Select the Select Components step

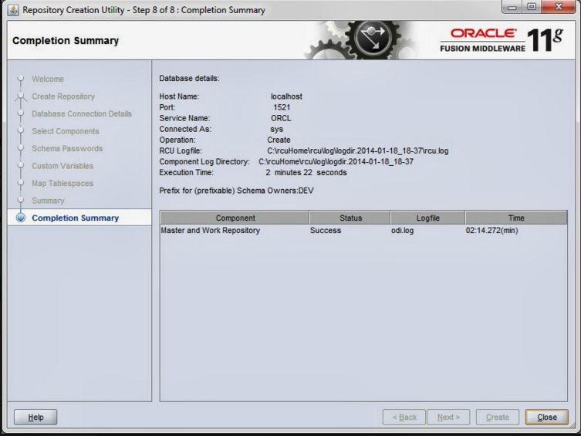(x=66, y=131)
